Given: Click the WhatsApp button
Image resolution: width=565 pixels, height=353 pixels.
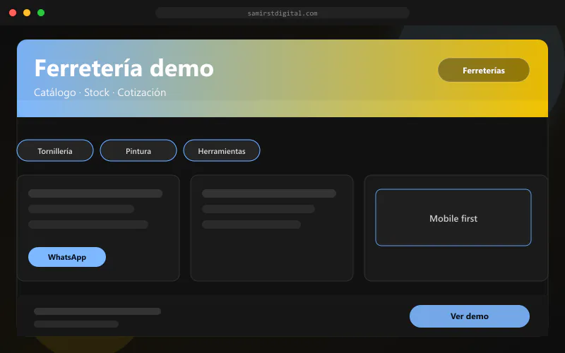Looking at the screenshot, I should click(x=67, y=257).
